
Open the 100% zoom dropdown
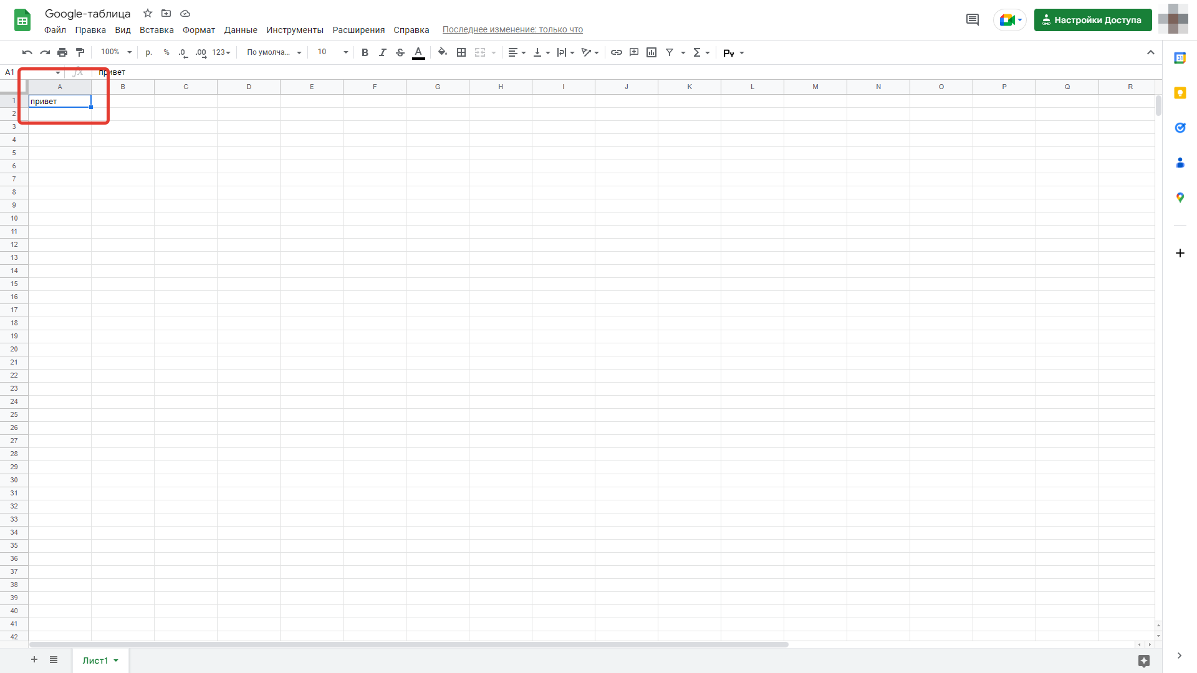pyautogui.click(x=117, y=52)
